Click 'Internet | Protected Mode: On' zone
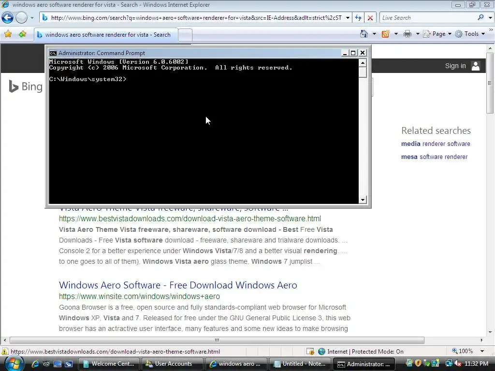The height and width of the screenshot is (371, 495). point(361,352)
